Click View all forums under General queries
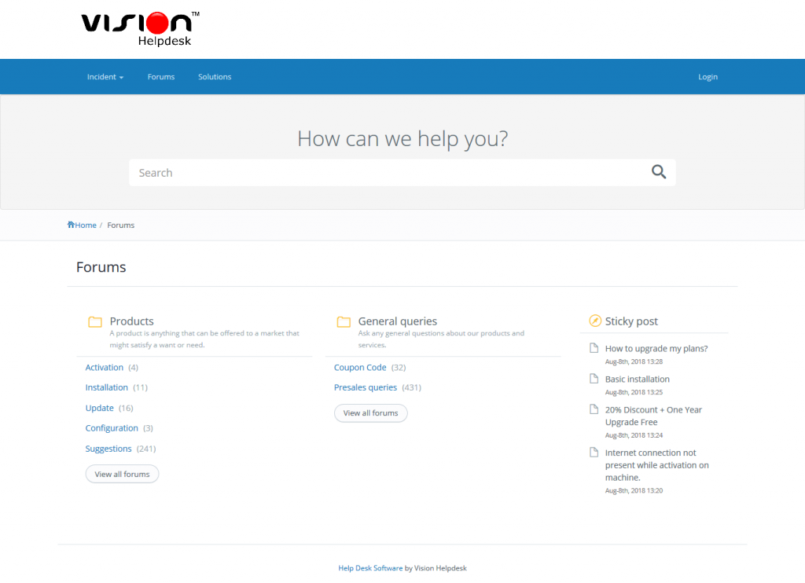The height and width of the screenshot is (583, 805). [x=370, y=413]
